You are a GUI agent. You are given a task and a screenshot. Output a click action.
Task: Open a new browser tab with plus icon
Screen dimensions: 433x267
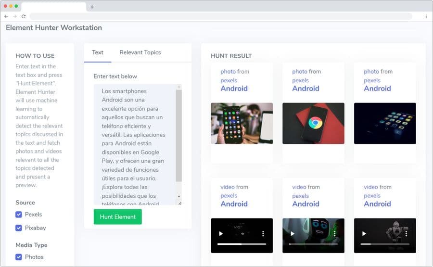point(92,7)
